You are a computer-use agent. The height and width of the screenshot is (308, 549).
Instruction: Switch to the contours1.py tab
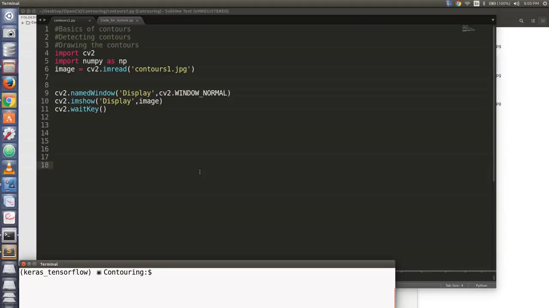coord(65,20)
